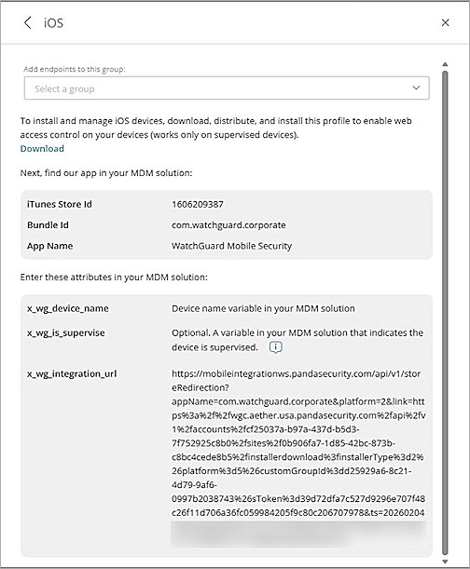
Task: Click the Download profile link
Action: pyautogui.click(x=42, y=149)
